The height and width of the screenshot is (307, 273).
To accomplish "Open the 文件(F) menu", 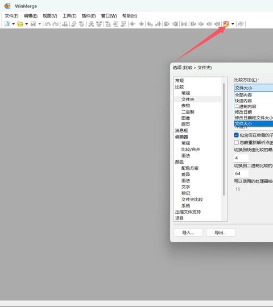I will click(x=11, y=16).
